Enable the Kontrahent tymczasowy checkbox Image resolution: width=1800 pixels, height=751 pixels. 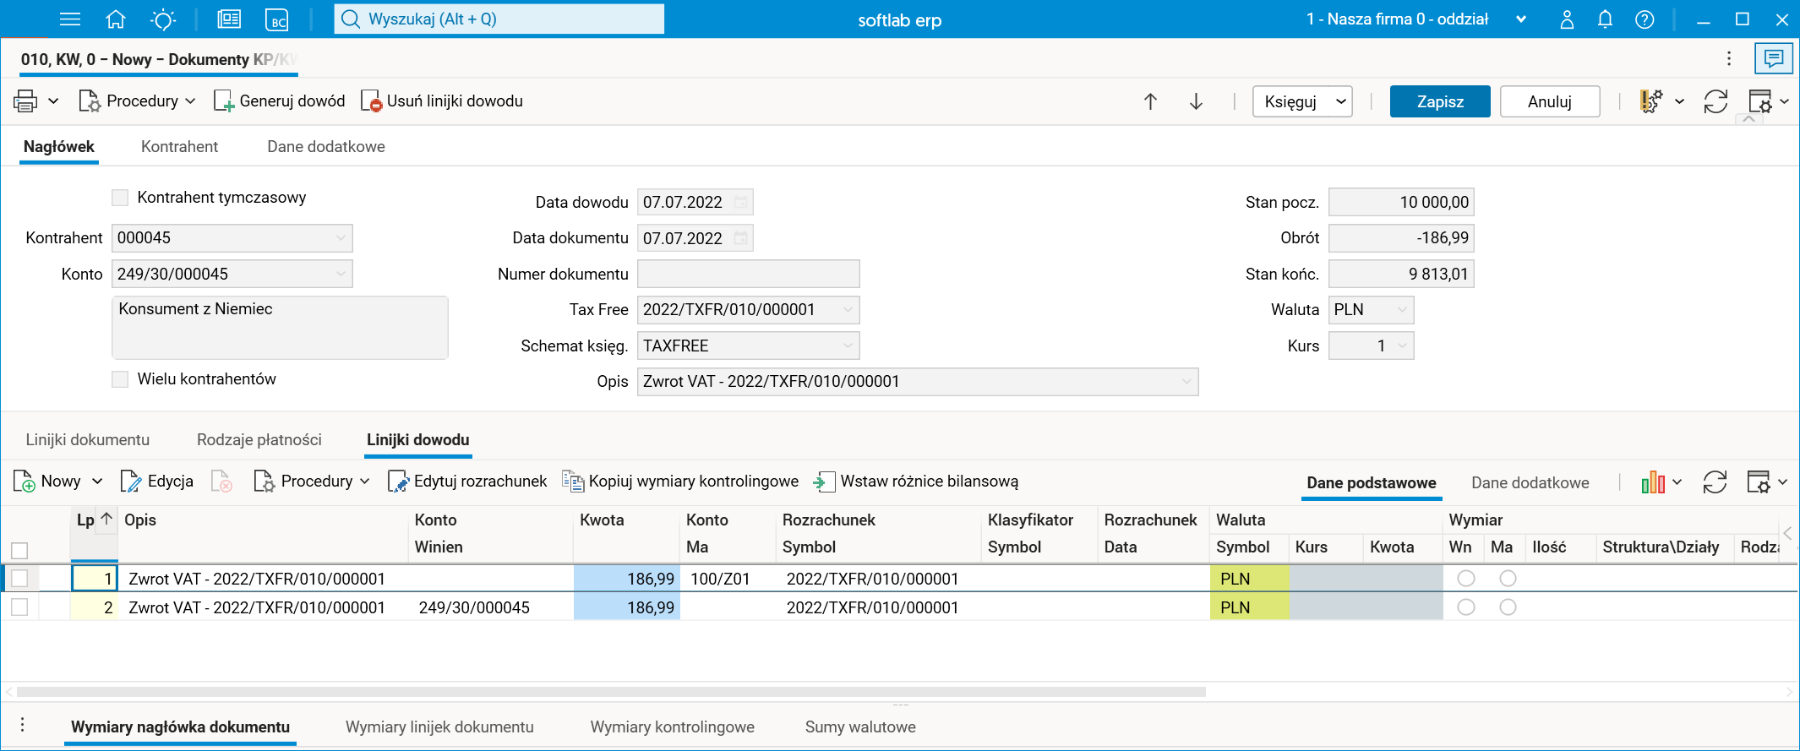[121, 198]
